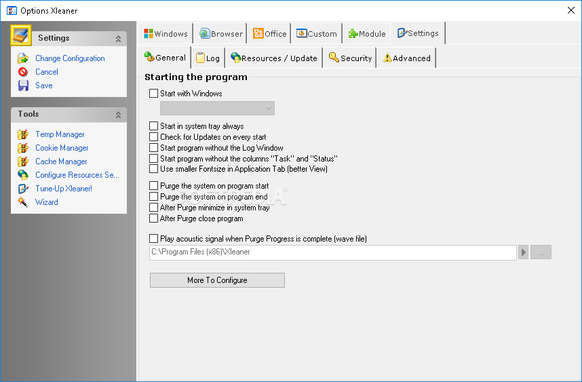The image size is (582, 382).
Task: Enable Start with Windows checkbox
Action: 154,94
